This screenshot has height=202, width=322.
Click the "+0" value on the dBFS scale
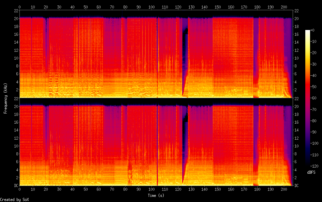pyautogui.click(x=312, y=30)
